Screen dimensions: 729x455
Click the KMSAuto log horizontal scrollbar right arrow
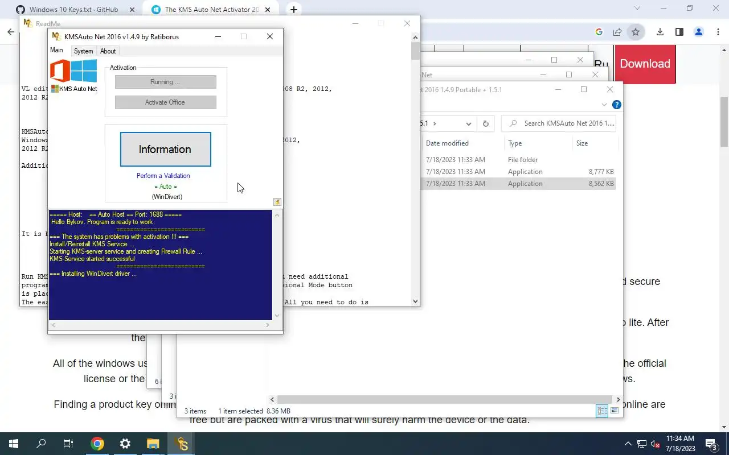(268, 325)
